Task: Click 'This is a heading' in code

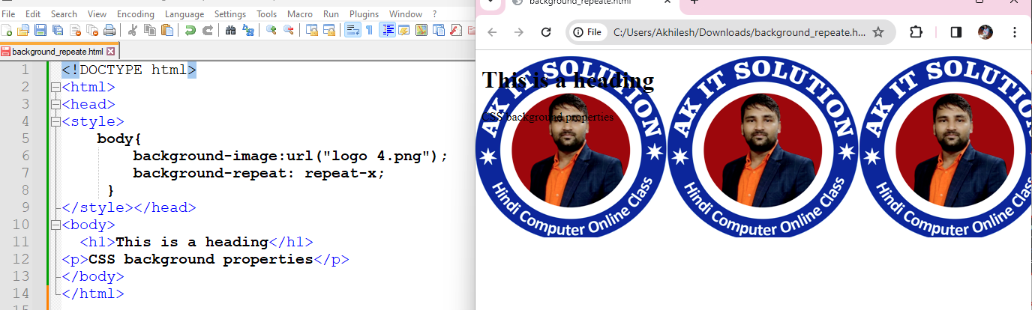Action: 192,242
